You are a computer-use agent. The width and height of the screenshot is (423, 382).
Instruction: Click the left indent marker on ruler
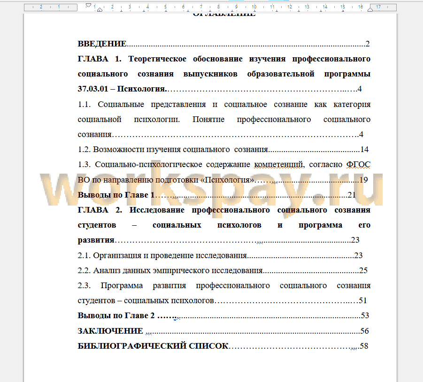point(100,10)
